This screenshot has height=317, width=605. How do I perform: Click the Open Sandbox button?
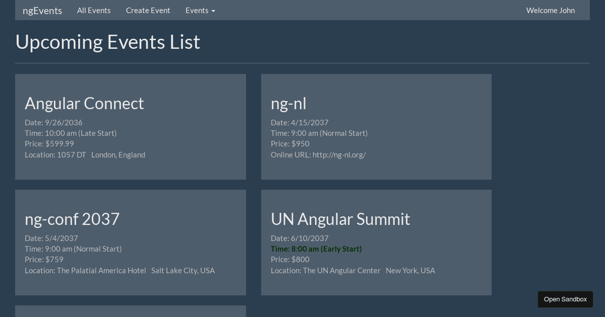pyautogui.click(x=565, y=299)
